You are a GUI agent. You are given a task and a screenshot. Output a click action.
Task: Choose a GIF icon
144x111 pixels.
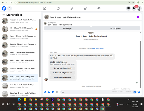(x=57, y=92)
